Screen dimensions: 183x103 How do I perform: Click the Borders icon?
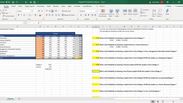tap(30, 15)
